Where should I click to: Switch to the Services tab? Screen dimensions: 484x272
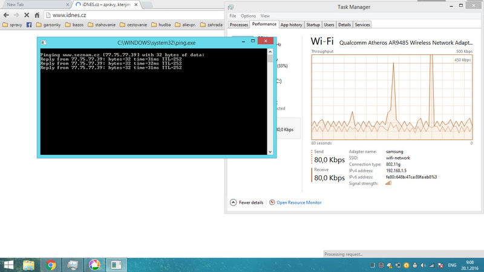[362, 25]
